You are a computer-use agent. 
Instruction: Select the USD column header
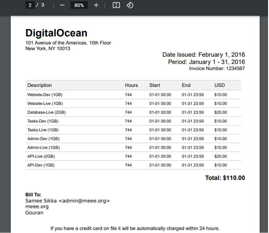point(219,85)
